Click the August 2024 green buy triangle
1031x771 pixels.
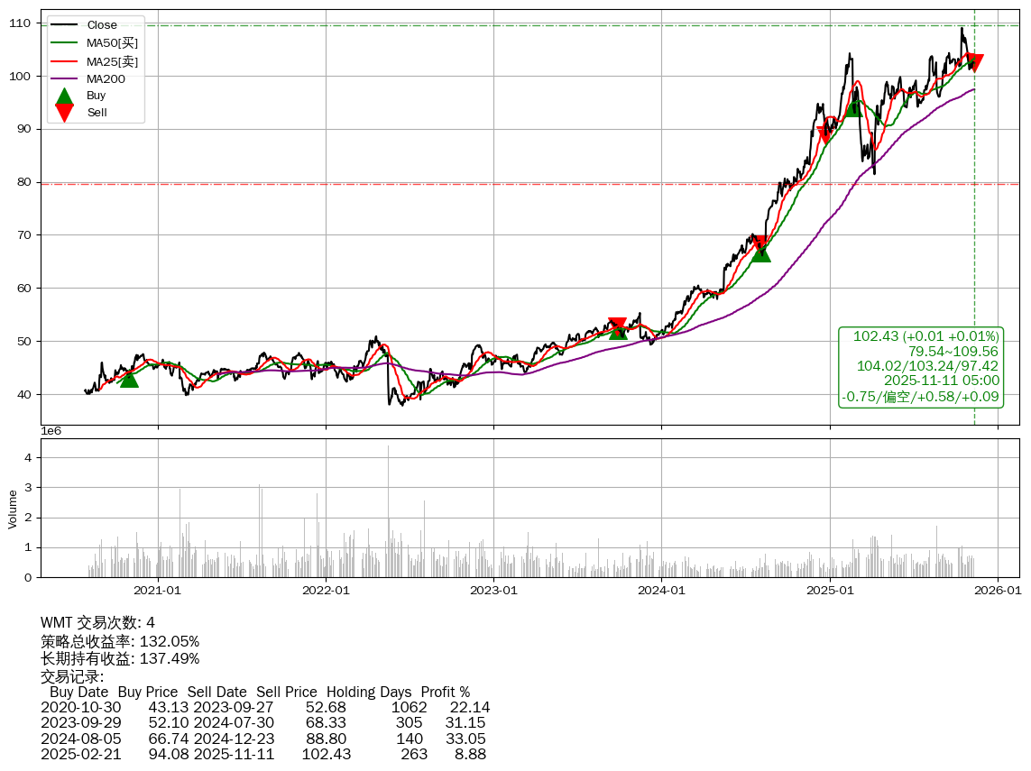(760, 253)
